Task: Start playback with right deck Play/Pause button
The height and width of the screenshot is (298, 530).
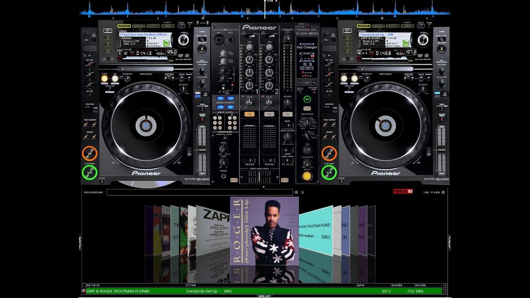Action: tap(329, 173)
